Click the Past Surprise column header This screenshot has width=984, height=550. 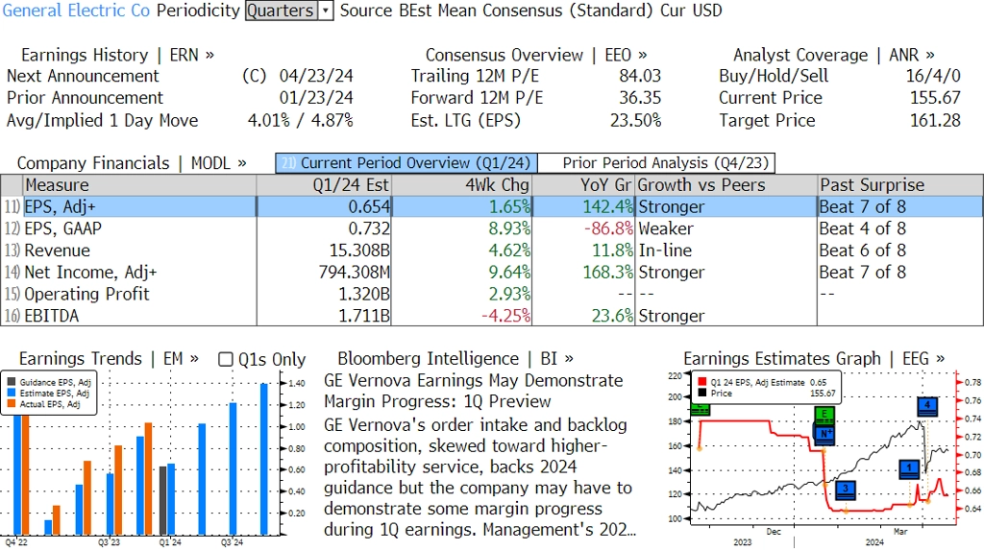click(x=899, y=185)
